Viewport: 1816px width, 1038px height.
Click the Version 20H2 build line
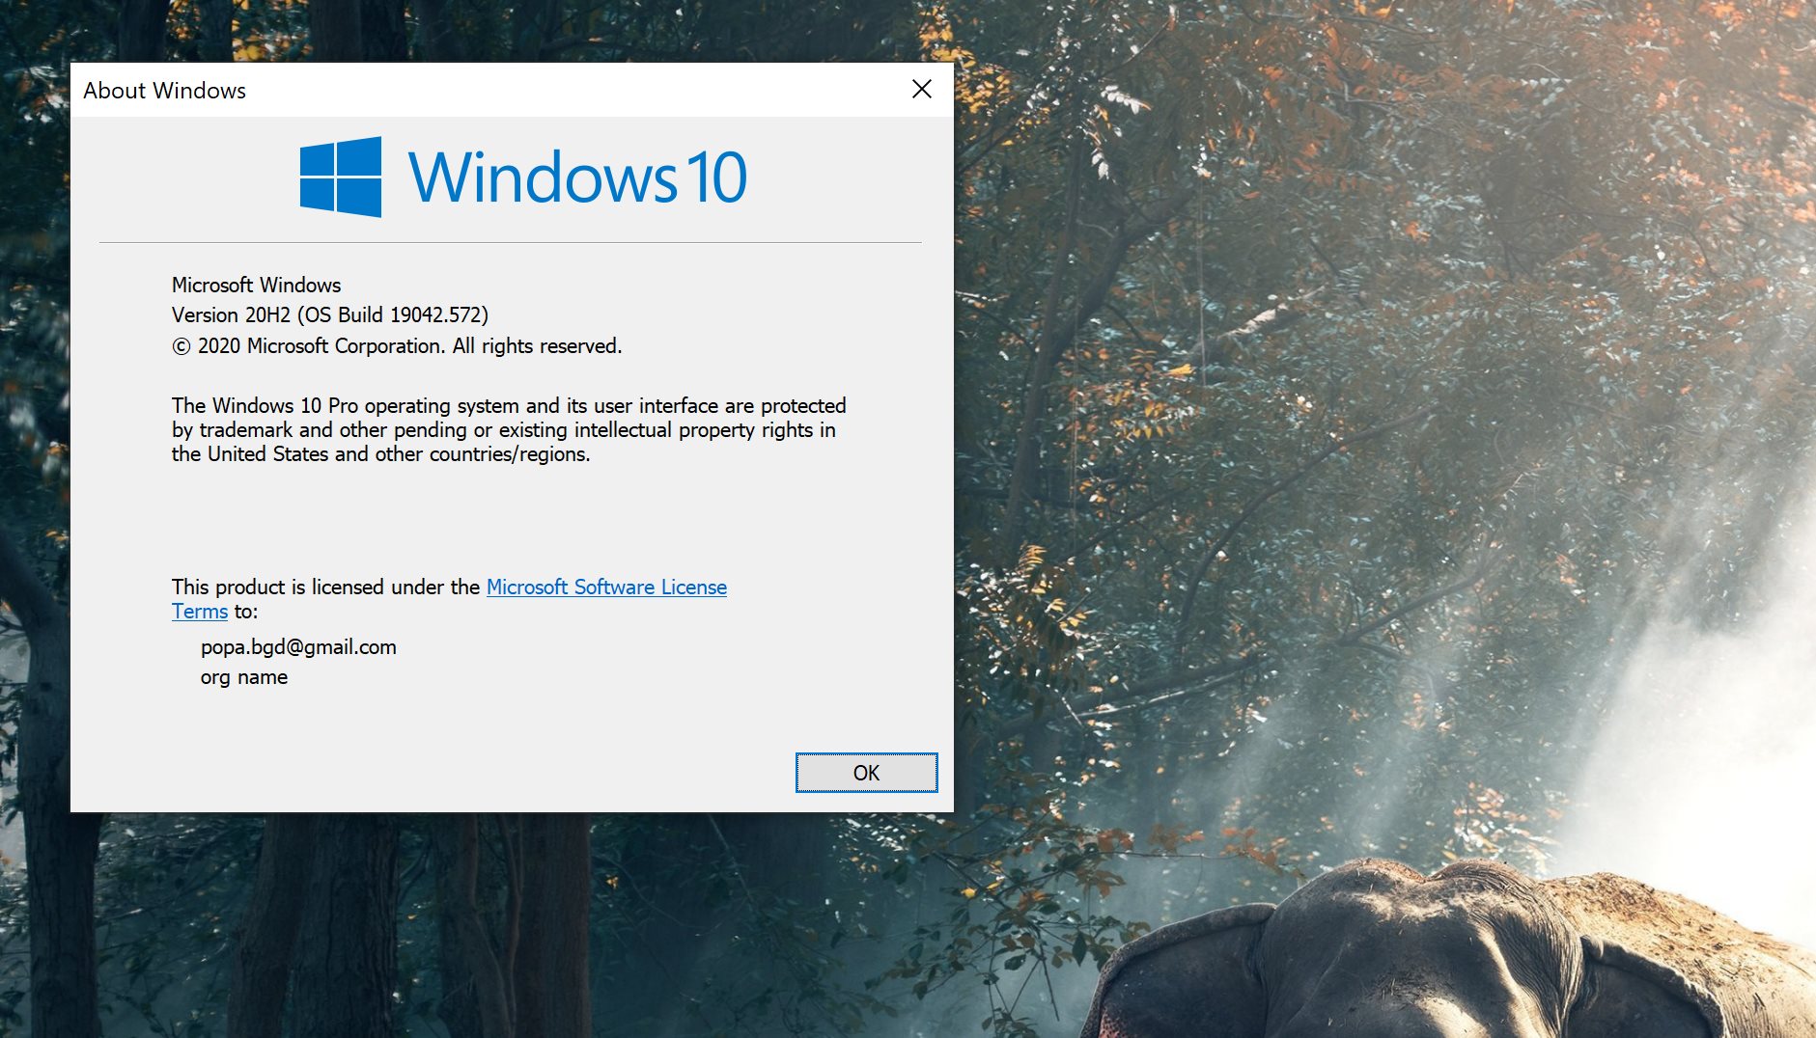click(x=330, y=314)
